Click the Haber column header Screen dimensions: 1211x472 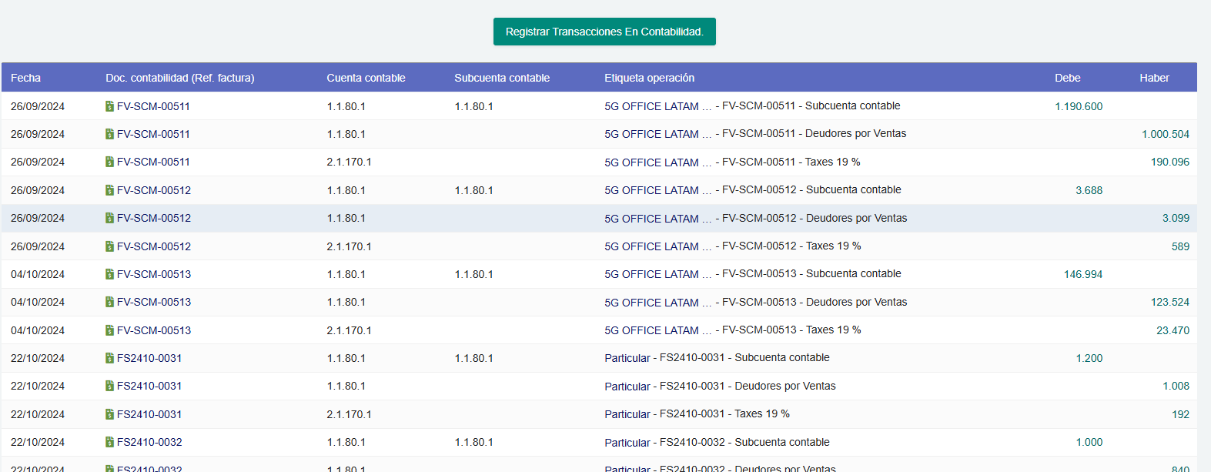tap(1154, 78)
